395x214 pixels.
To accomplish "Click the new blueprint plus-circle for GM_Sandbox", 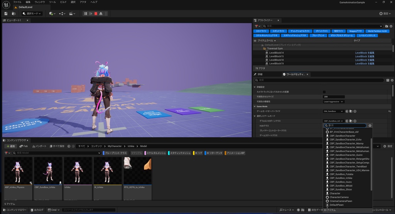I will point(355,111).
